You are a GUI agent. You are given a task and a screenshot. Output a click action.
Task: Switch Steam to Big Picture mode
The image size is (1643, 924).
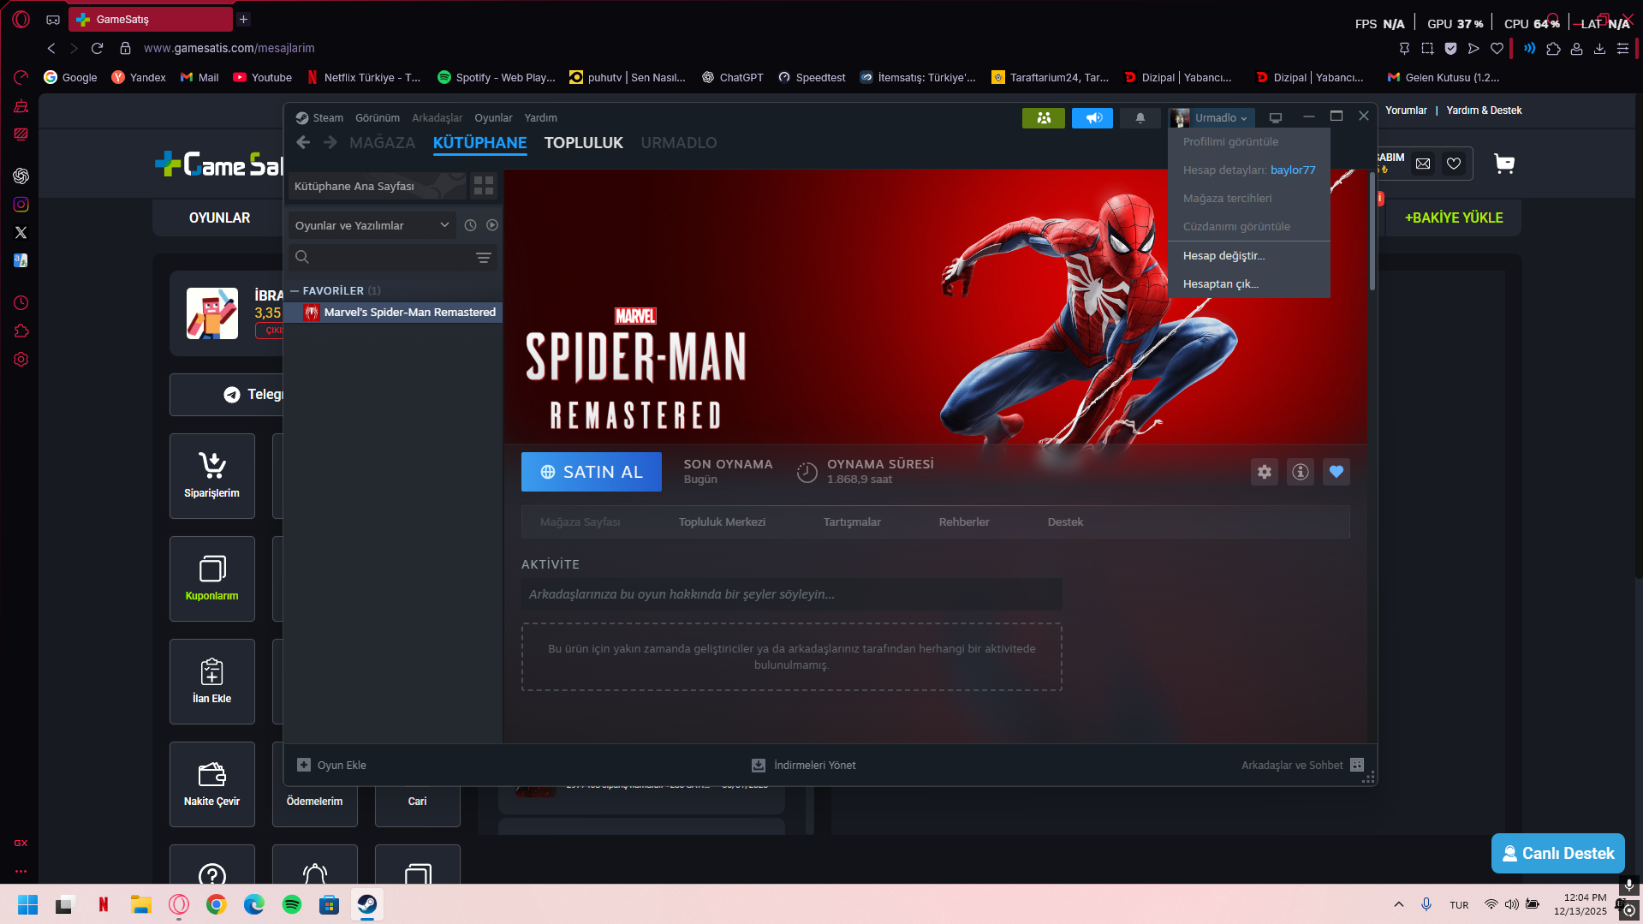[x=1276, y=117]
